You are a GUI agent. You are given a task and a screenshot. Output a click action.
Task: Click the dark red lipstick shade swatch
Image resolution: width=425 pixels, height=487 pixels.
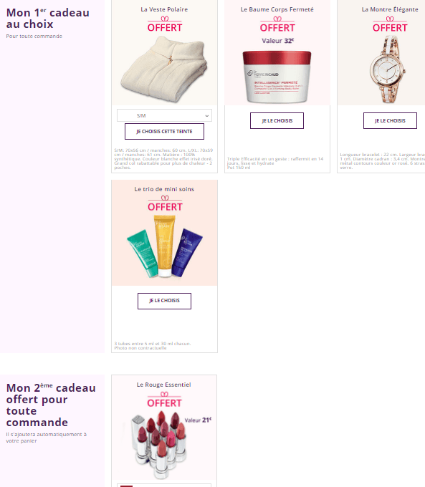126,486
